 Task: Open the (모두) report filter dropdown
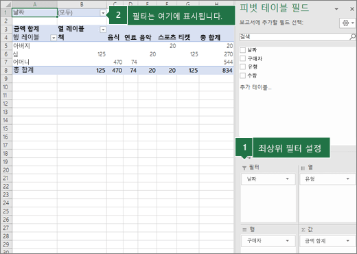click(x=103, y=13)
